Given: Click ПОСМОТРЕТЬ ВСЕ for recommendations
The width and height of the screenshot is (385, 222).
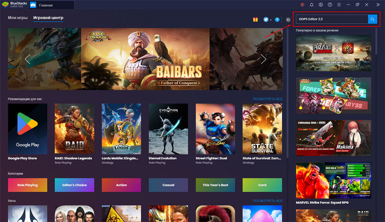Looking at the screenshot, I should [267, 99].
